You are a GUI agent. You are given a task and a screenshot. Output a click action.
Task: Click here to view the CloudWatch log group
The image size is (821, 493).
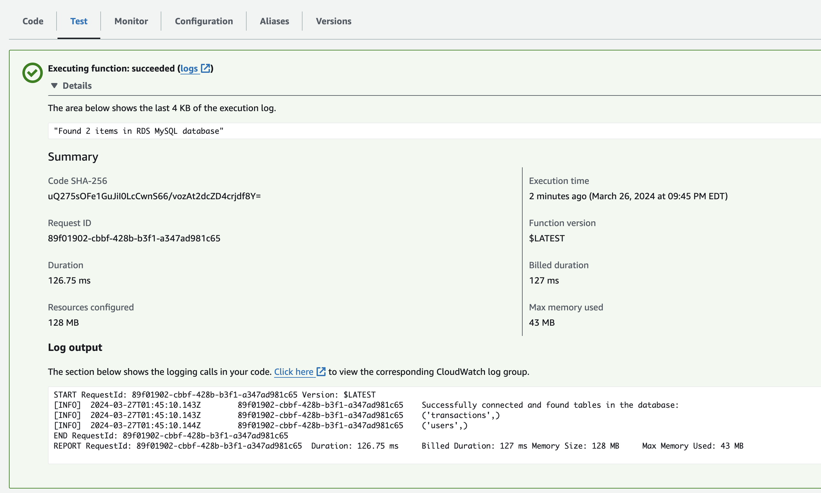point(294,372)
